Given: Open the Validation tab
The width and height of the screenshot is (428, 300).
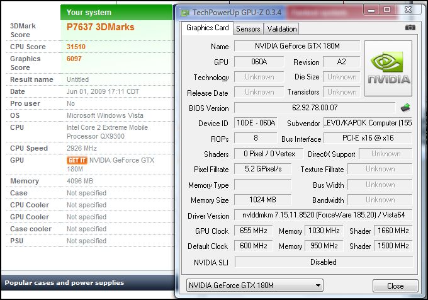Looking at the screenshot, I should 282,29.
